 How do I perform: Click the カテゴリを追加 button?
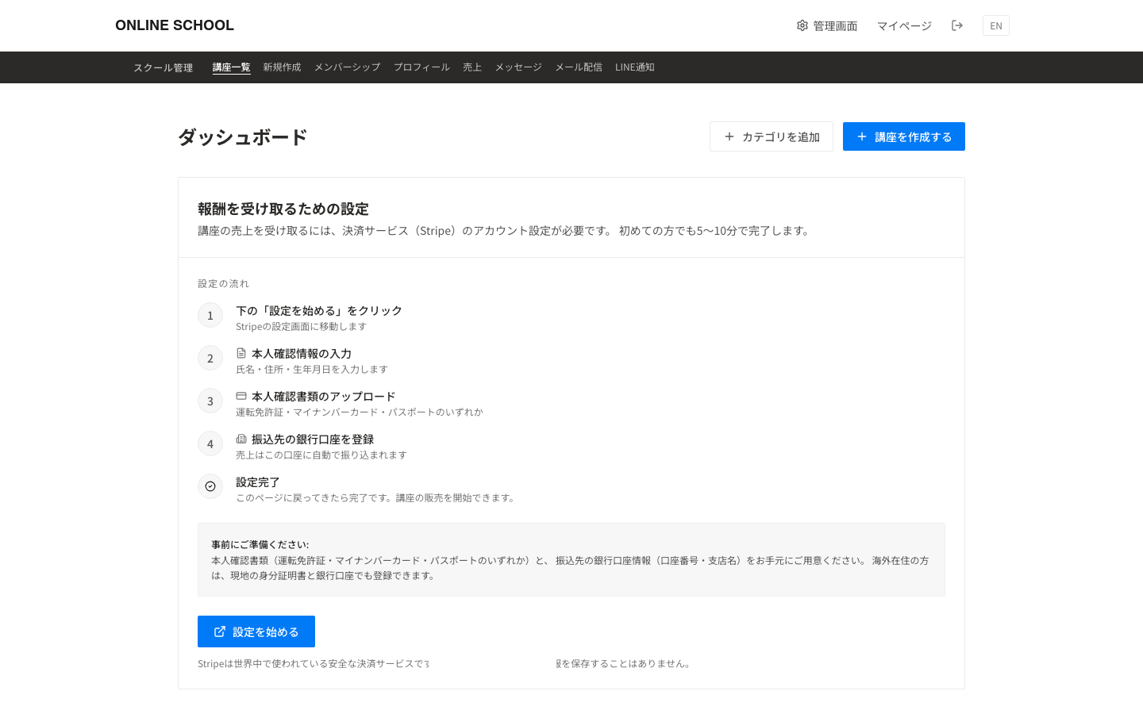click(x=772, y=136)
